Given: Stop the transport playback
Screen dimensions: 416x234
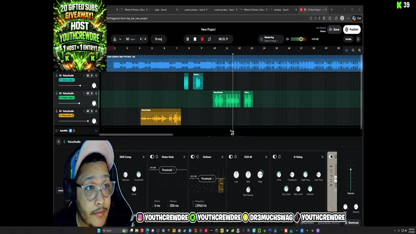Looking at the screenshot, I should pyautogui.click(x=195, y=39).
